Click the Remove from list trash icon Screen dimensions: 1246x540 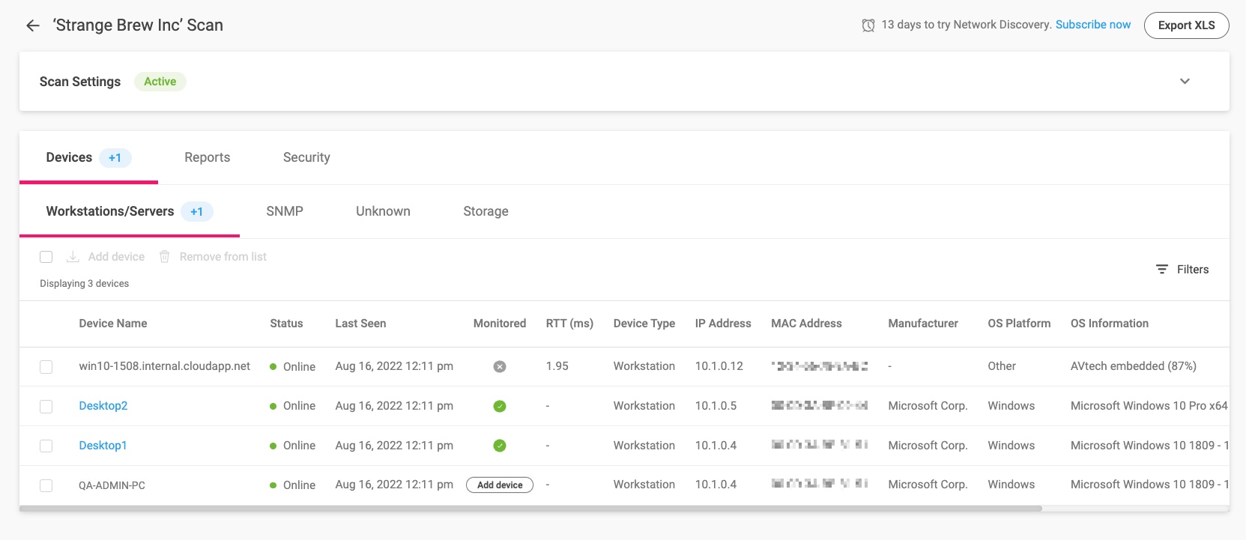(x=165, y=257)
